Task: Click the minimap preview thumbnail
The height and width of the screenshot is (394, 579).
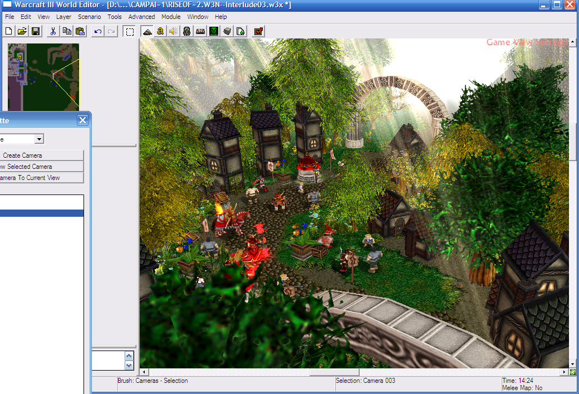Action: coord(43,77)
